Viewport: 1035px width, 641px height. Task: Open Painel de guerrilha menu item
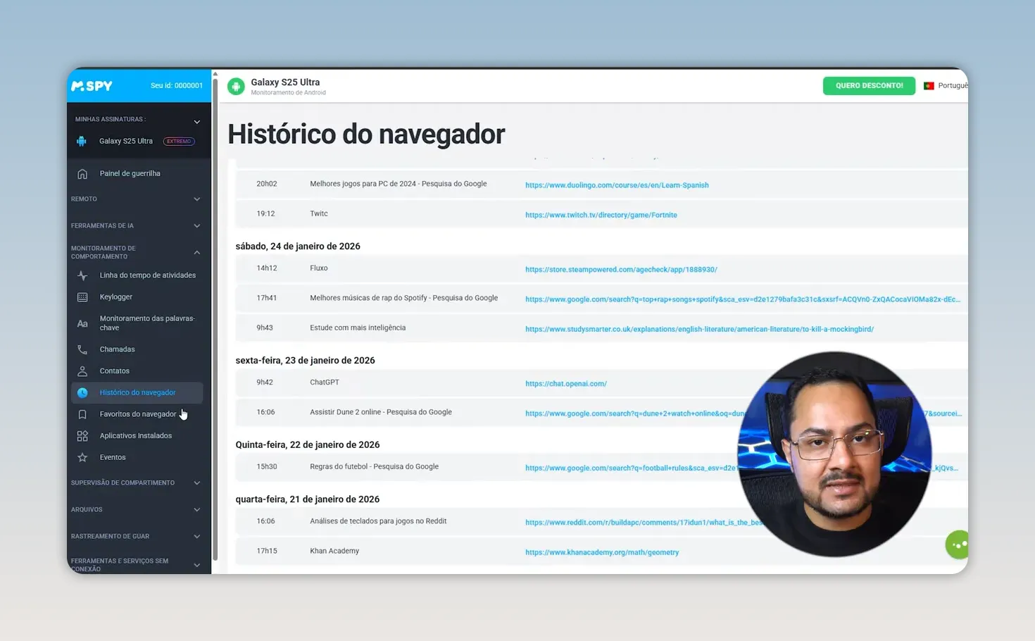pos(130,173)
